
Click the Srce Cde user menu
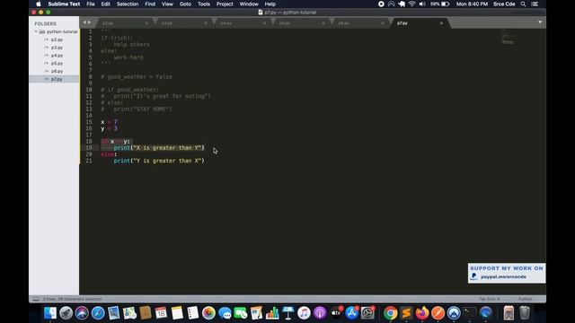(504, 4)
